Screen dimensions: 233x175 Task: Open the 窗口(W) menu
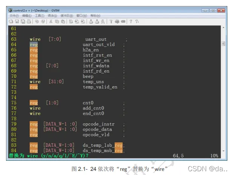point(82,15)
